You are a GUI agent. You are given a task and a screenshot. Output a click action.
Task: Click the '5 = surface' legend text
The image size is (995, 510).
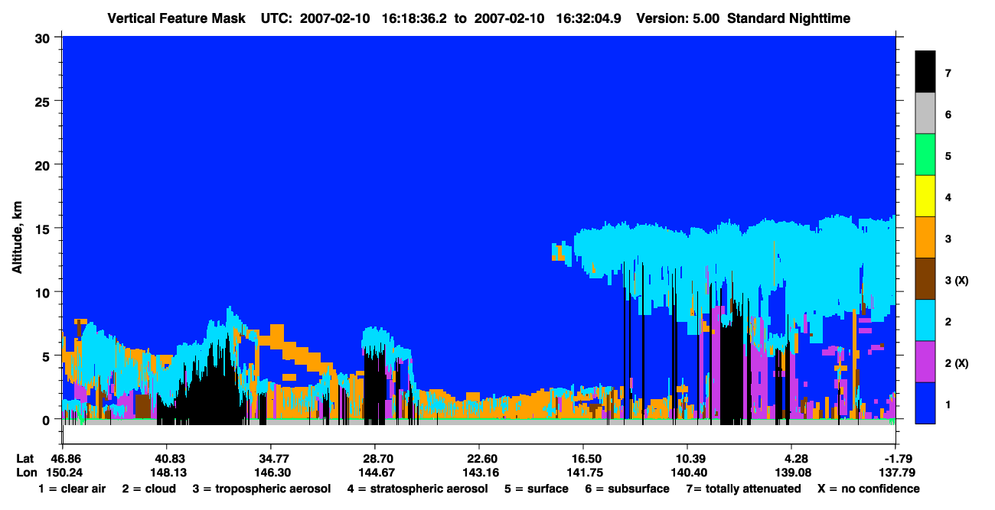click(x=537, y=489)
